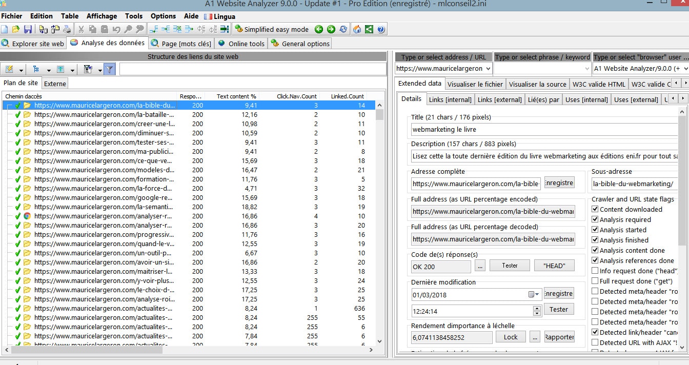Click the tree view icon in the filter toolbar
Viewport: 689px width, 365px height.
point(36,69)
